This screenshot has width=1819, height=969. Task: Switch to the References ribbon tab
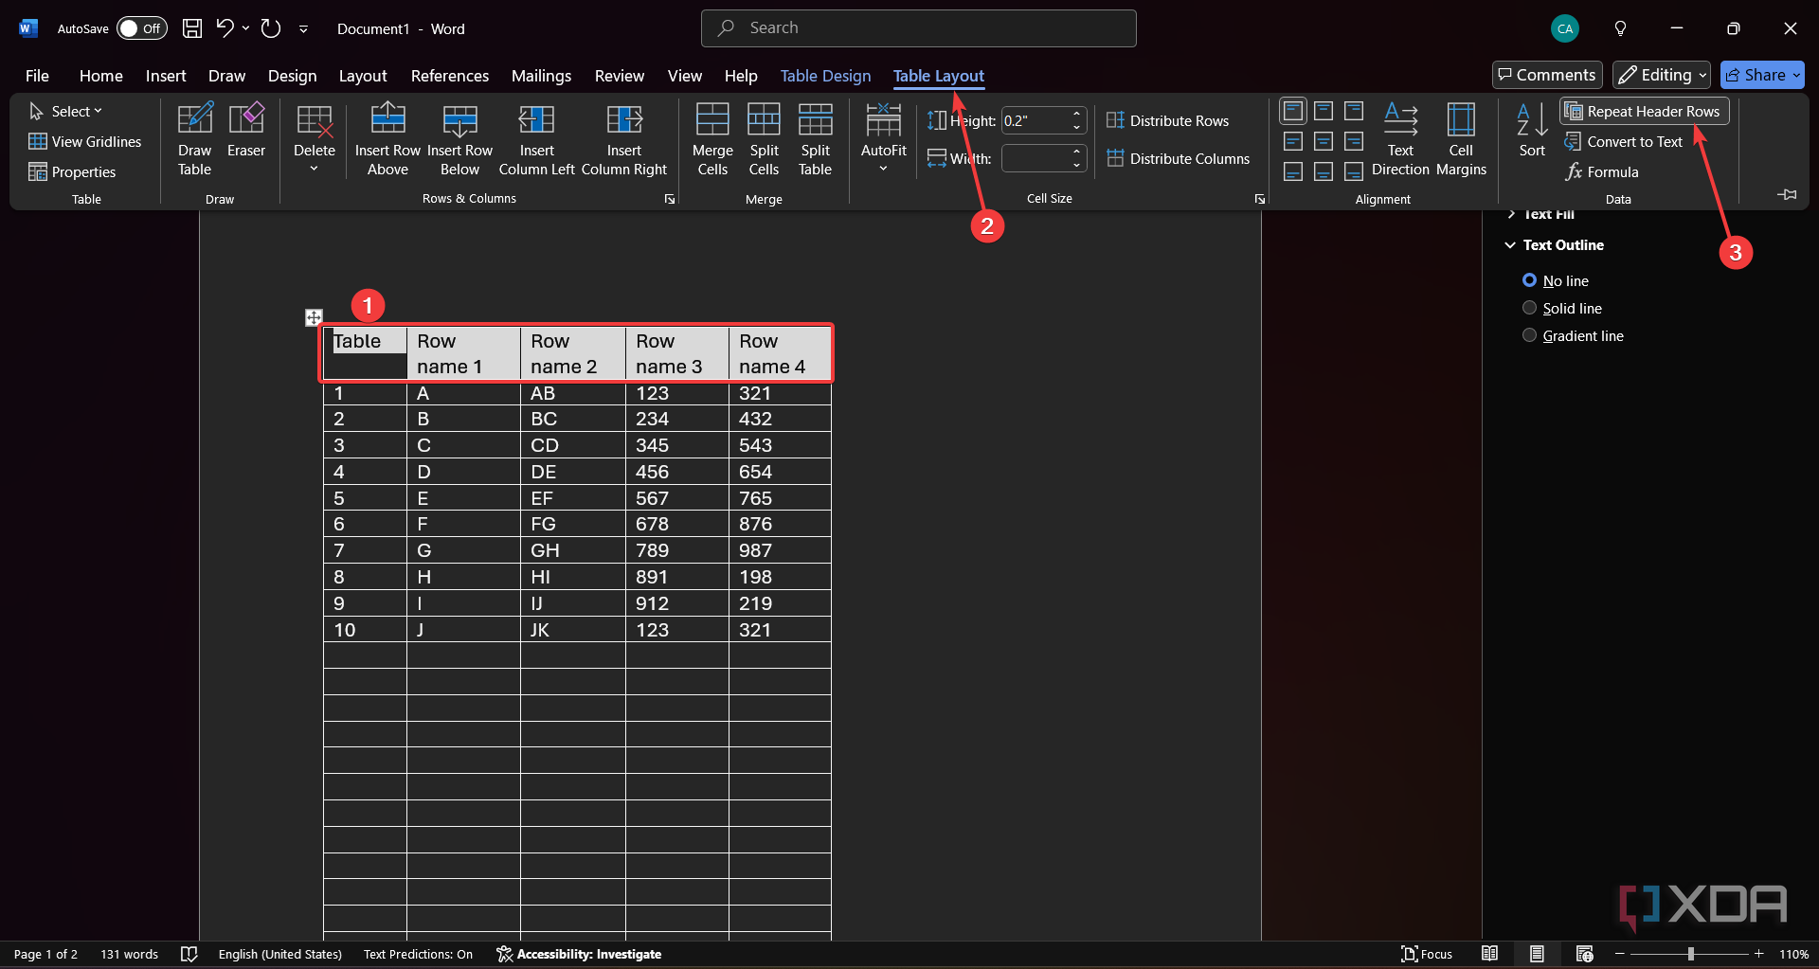click(450, 76)
